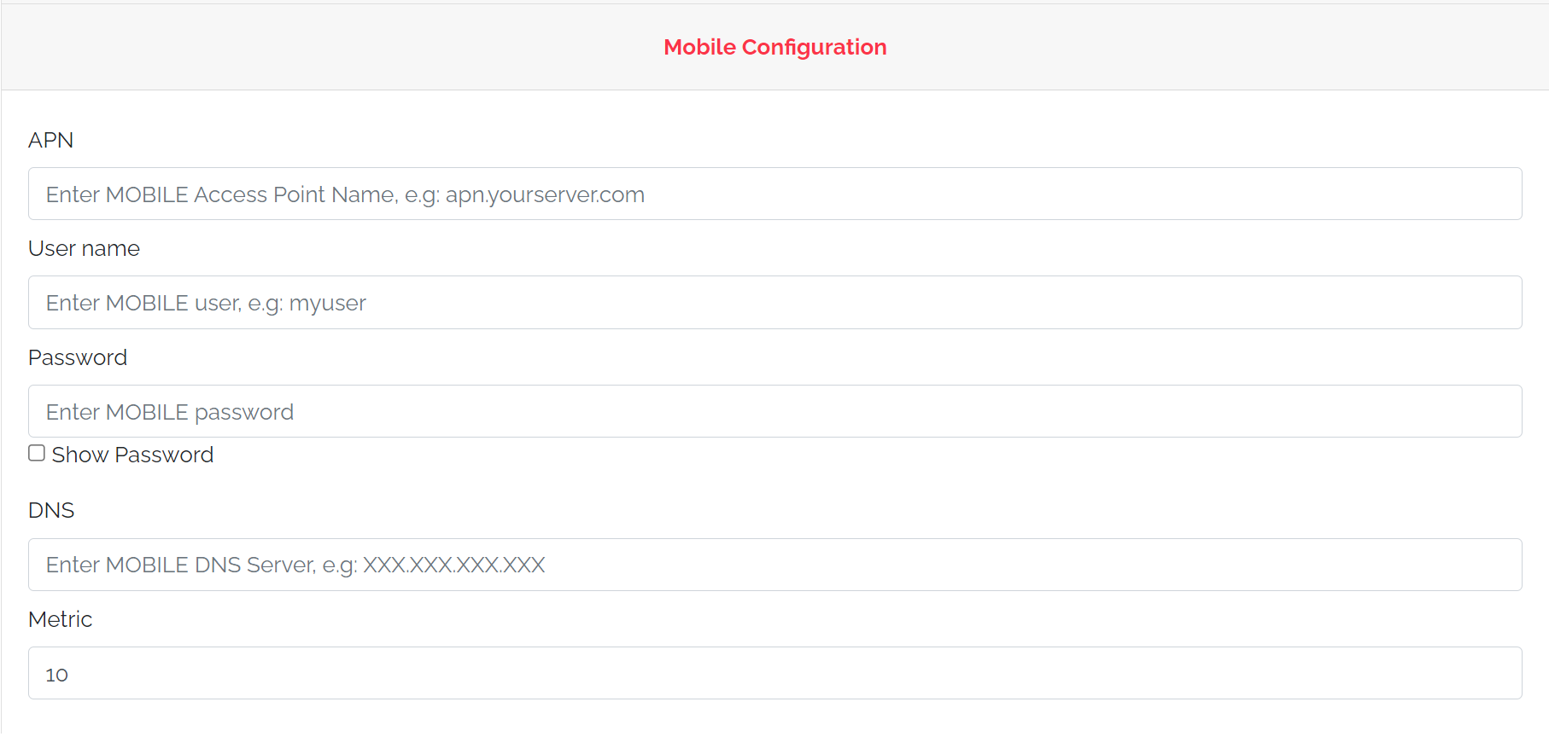Screen dimensions: 1549x754
Task: Click the DNS label text
Action: click(51, 510)
